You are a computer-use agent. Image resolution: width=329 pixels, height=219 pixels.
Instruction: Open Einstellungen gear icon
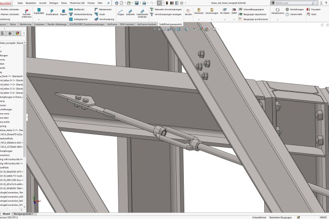[287, 10]
